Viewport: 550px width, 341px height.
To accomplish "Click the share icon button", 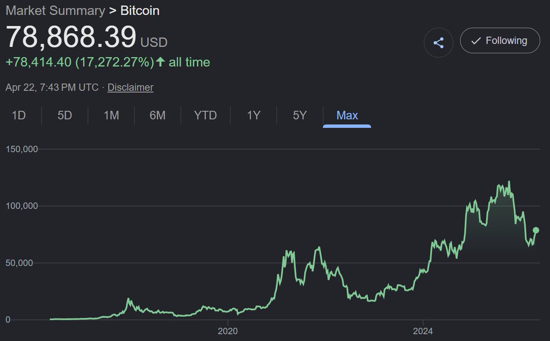I will coord(439,43).
